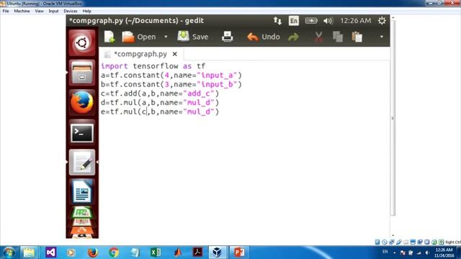Open LibreOffice Calc from the launcher
The width and height of the screenshot is (461, 259).
coord(82,213)
